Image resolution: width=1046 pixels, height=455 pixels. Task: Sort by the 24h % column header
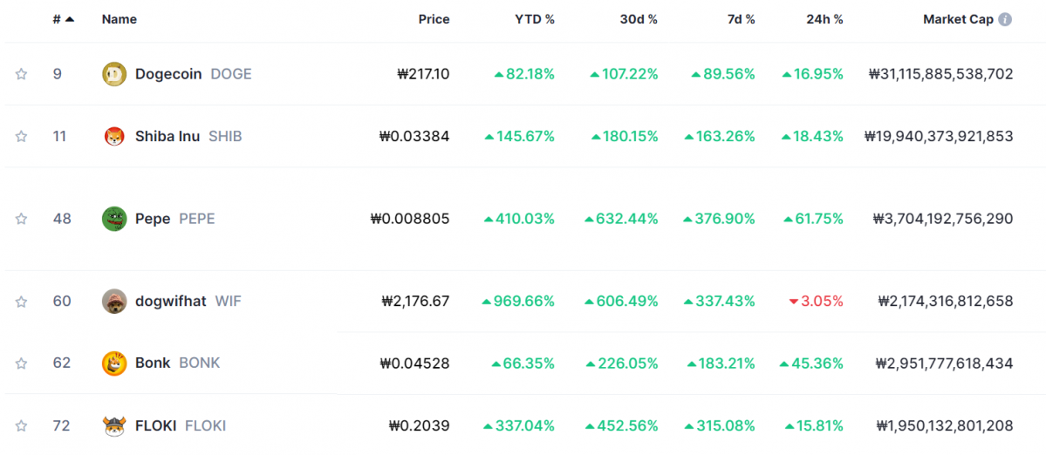[824, 19]
